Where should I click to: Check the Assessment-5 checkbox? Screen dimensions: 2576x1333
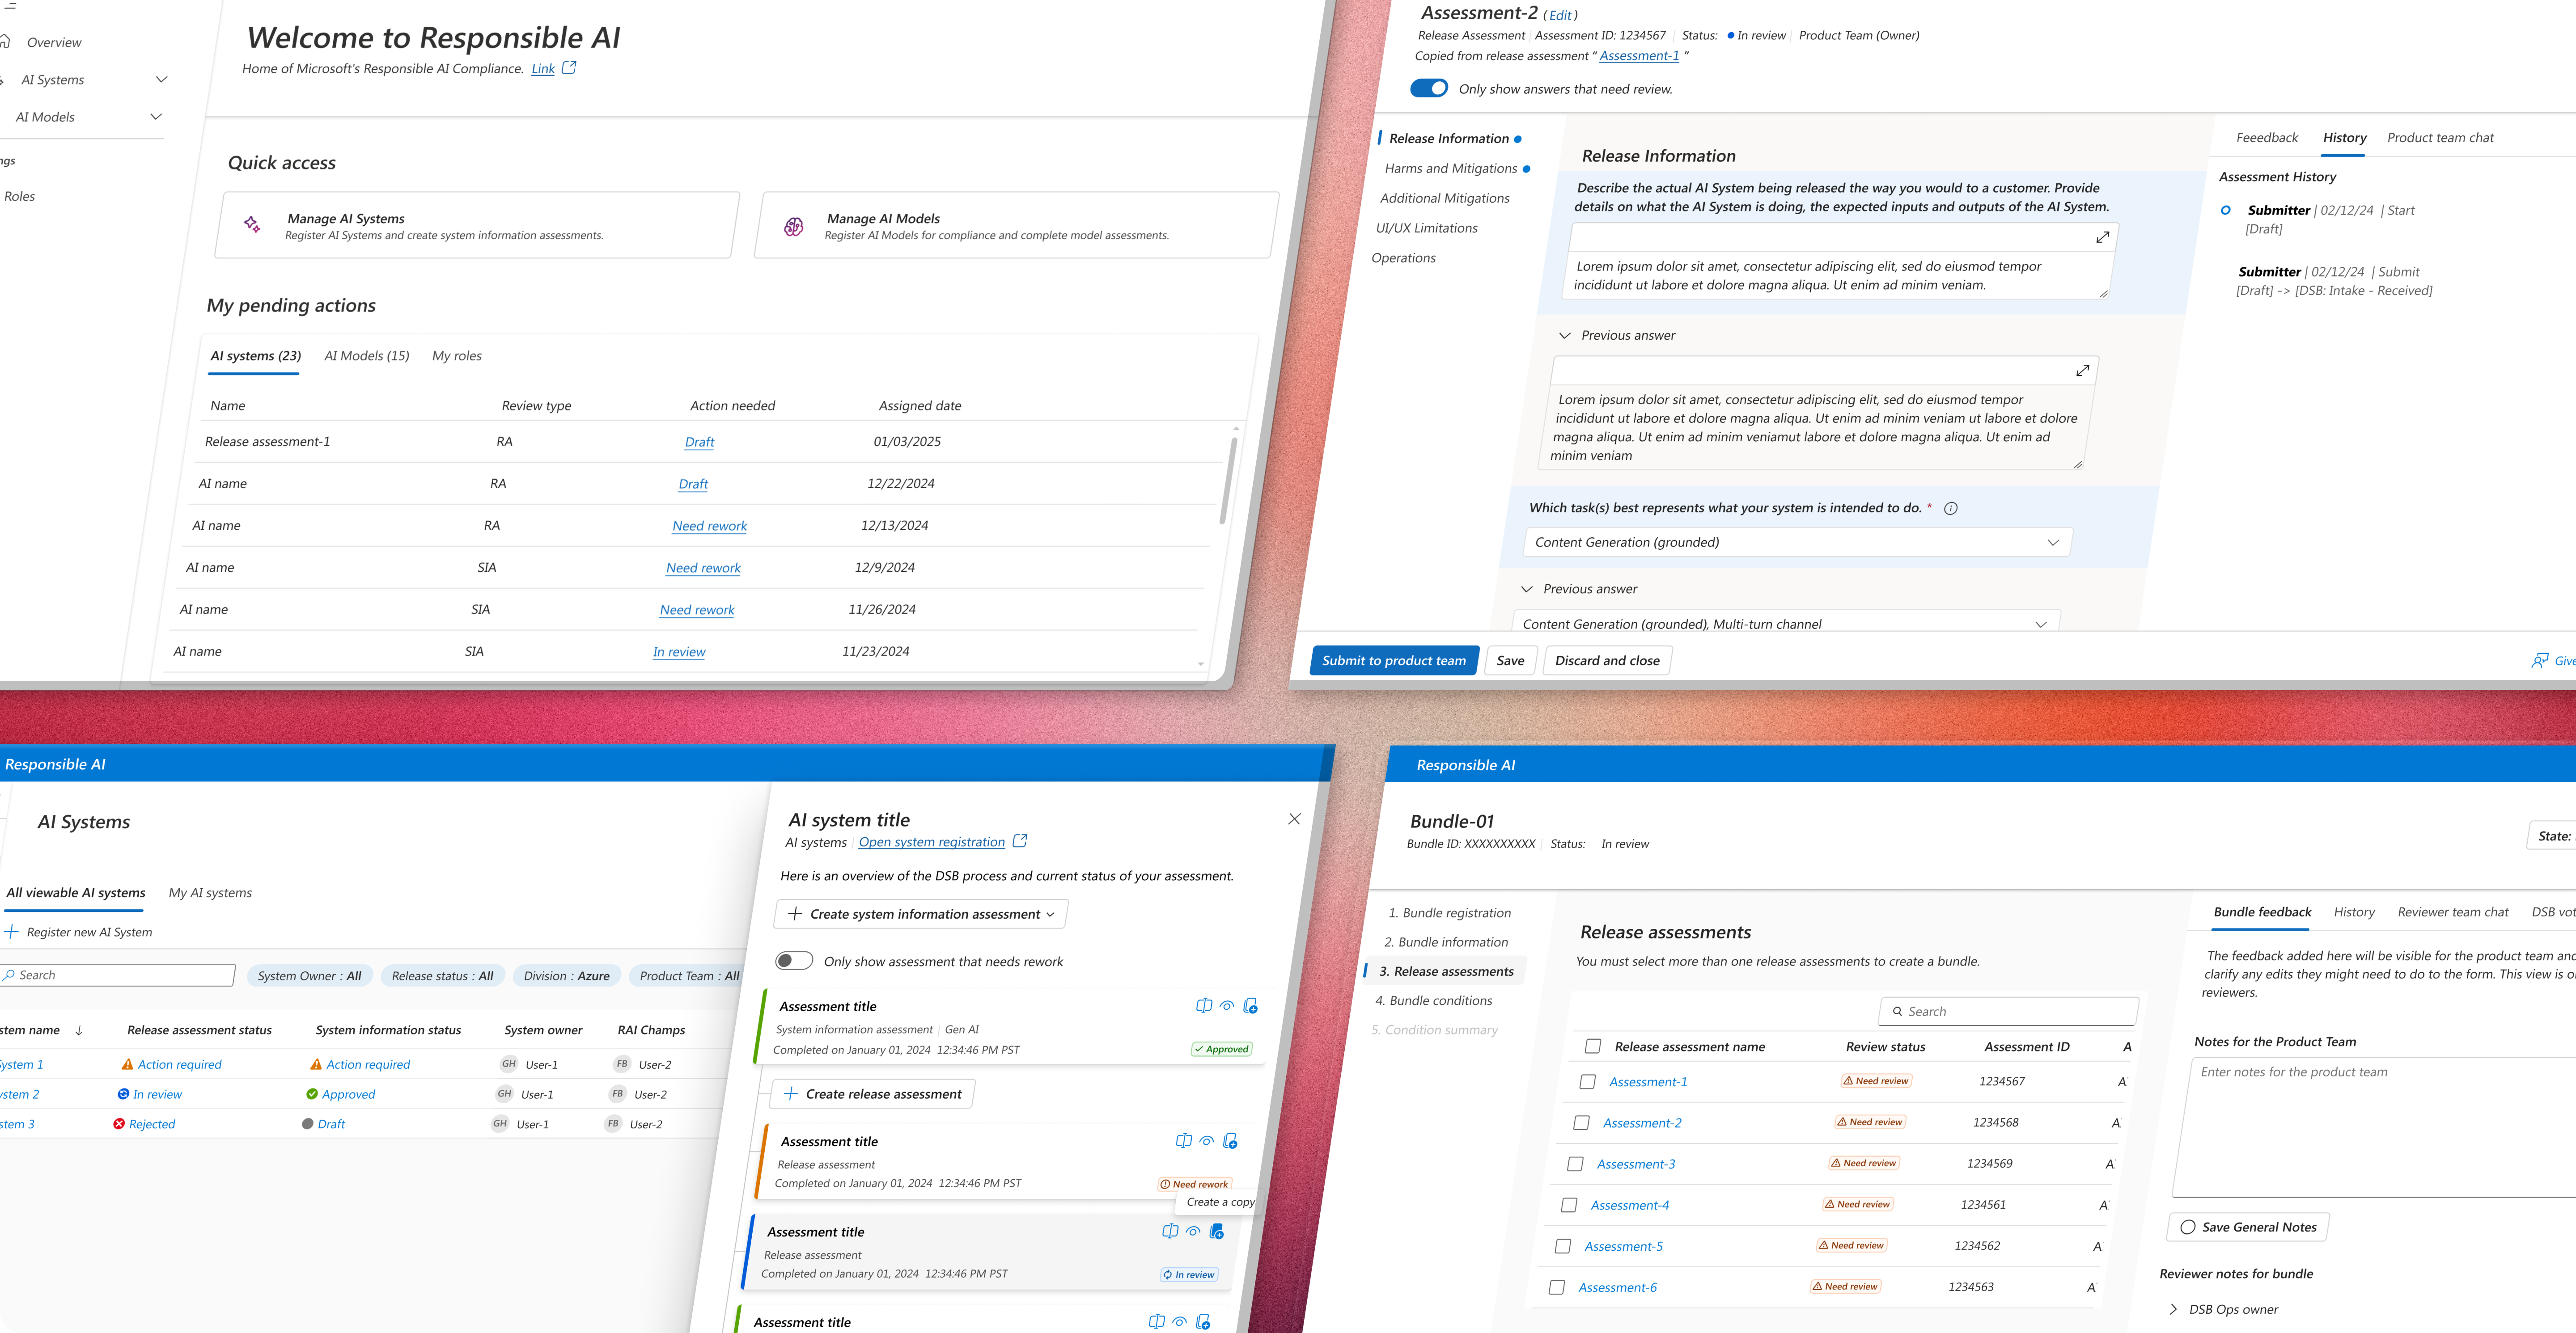point(1563,1246)
